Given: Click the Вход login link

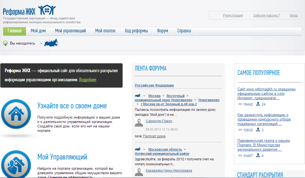Looking at the screenshot, I should coord(294,15).
